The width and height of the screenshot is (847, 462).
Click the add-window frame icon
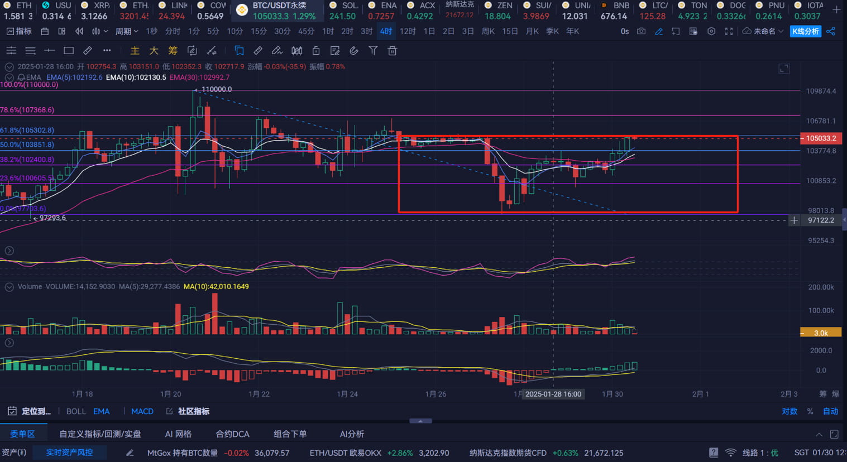[x=676, y=31]
